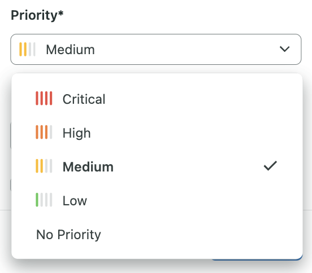
Task: Click the green one-bar Low priority icon
Action: pyautogui.click(x=44, y=200)
